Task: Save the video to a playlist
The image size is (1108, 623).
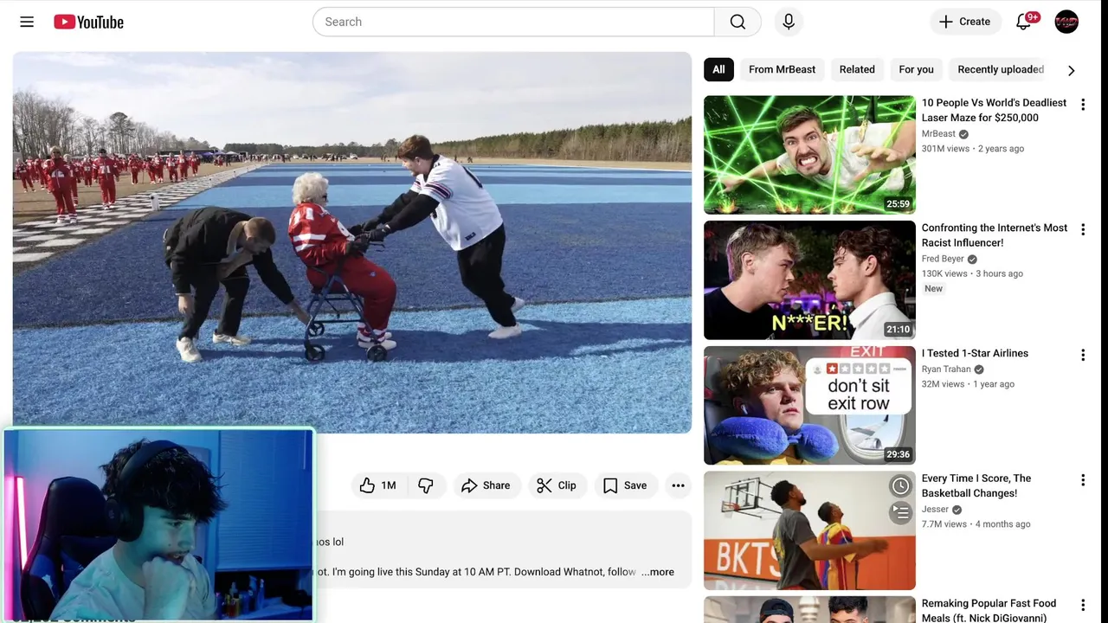Action: [625, 485]
